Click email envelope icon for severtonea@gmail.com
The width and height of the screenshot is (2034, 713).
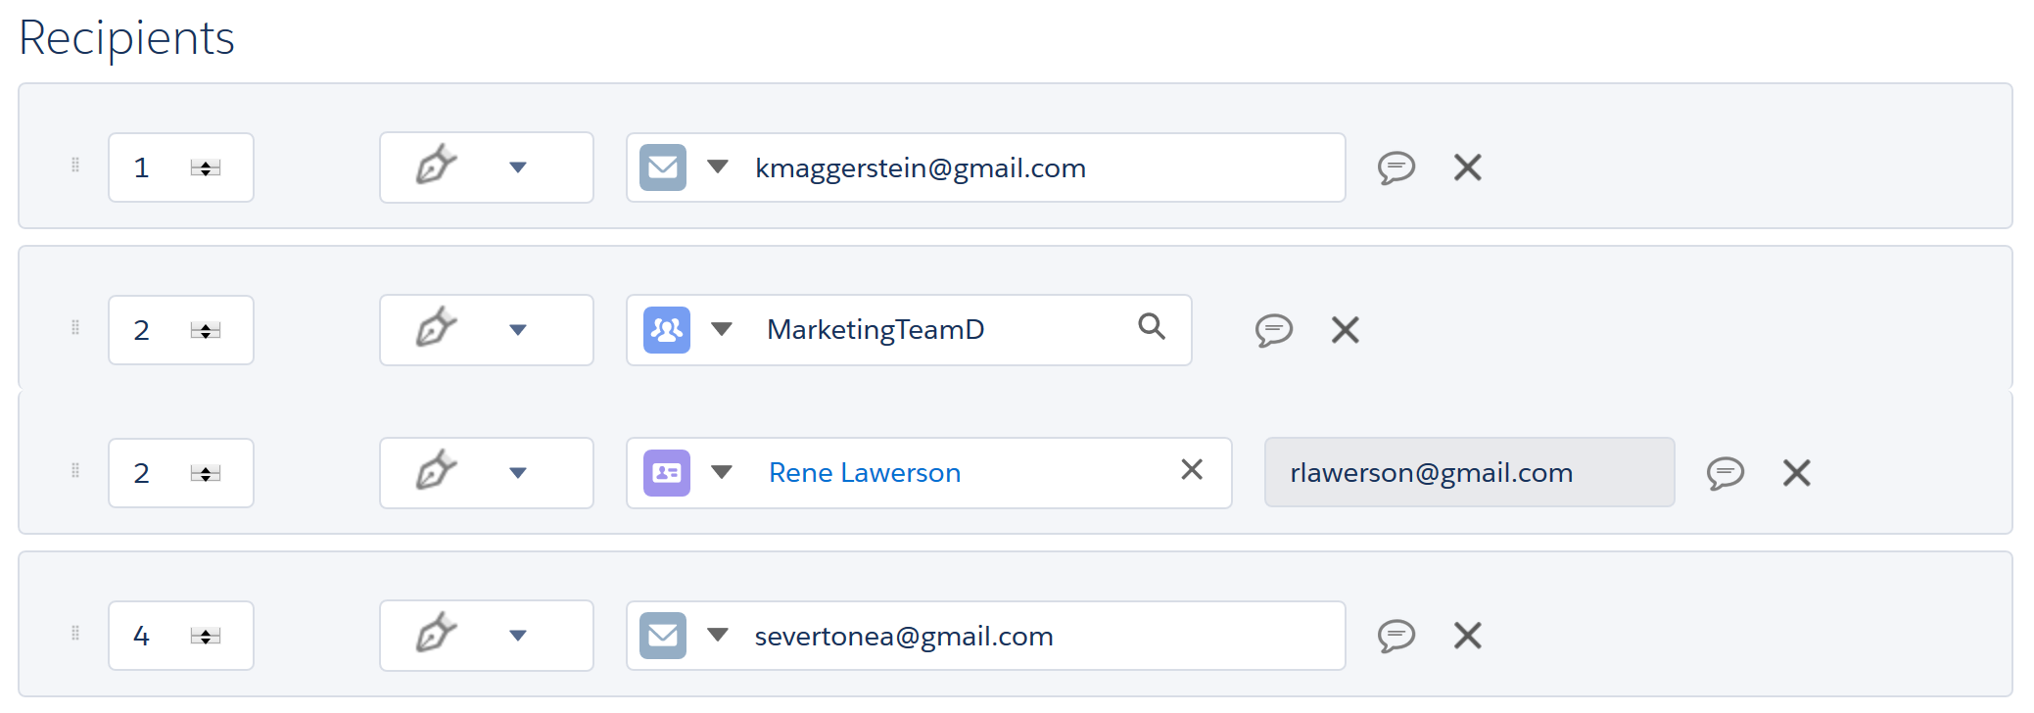point(663,636)
